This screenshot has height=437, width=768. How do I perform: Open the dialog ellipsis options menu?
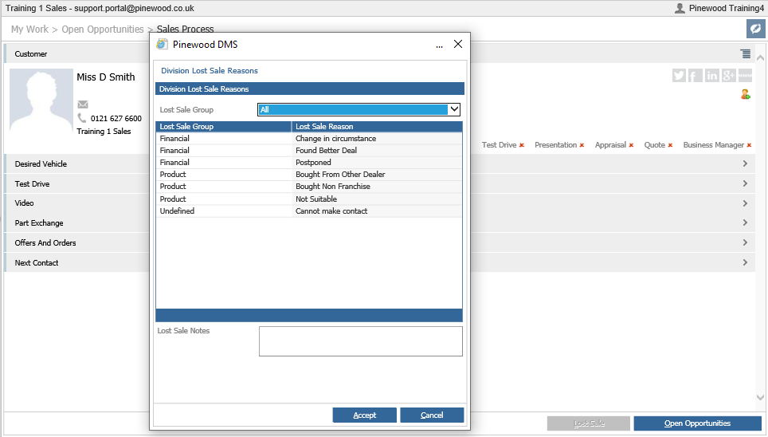[x=439, y=45]
